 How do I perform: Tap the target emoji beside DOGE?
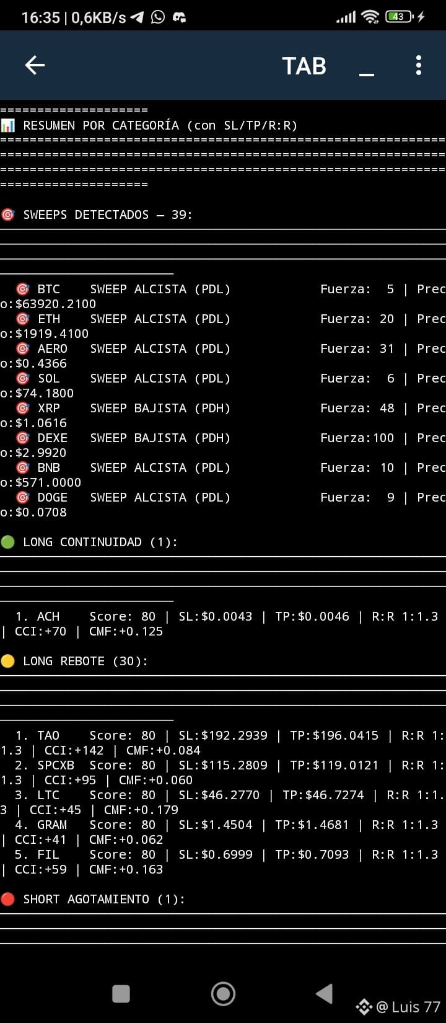pos(22,497)
